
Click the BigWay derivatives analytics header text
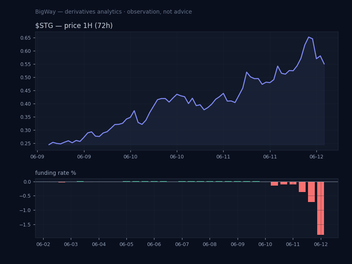(x=113, y=12)
